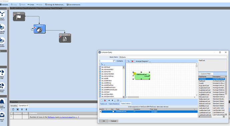Click the Redo toolbar button

(x=39, y=5)
